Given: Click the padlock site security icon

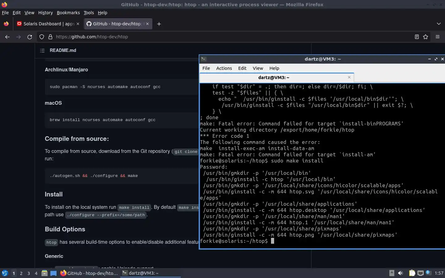Looking at the screenshot, I should (x=50, y=37).
